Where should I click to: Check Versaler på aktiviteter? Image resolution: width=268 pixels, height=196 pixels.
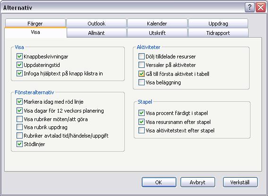(141, 65)
